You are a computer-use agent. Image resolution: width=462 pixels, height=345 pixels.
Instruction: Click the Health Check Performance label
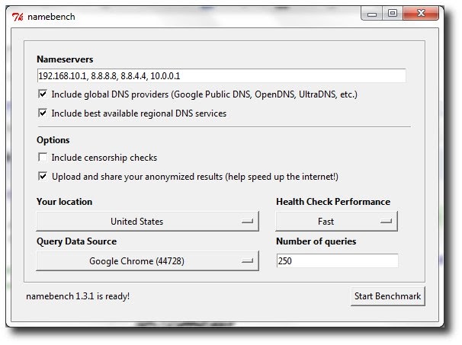pos(333,202)
